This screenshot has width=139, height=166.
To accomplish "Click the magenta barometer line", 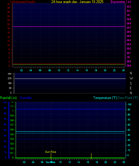I will point(69,27).
